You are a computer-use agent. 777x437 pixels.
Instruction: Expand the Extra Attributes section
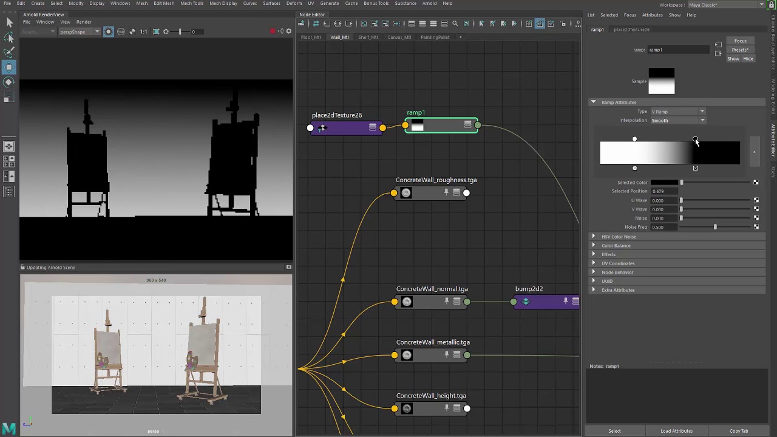594,290
